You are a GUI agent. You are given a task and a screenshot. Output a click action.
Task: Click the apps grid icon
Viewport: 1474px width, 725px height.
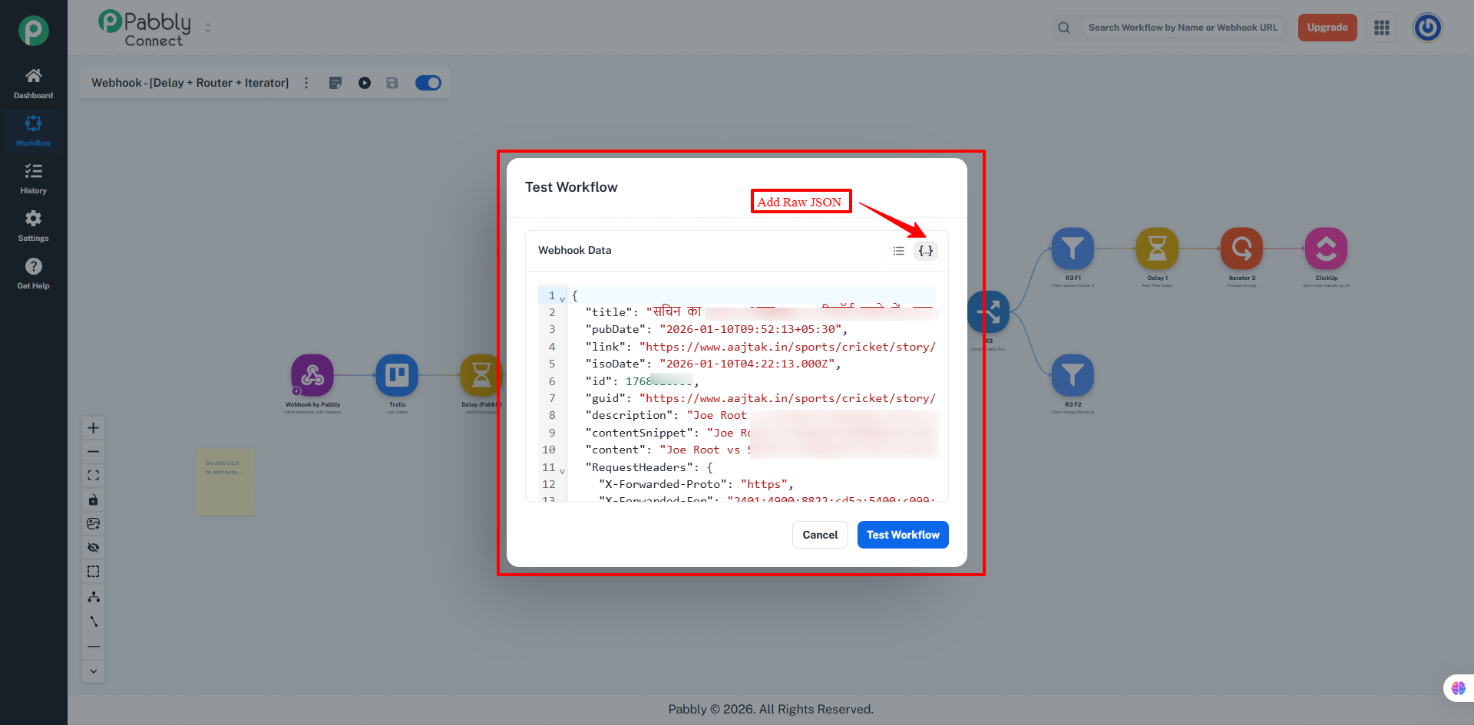coord(1382,28)
